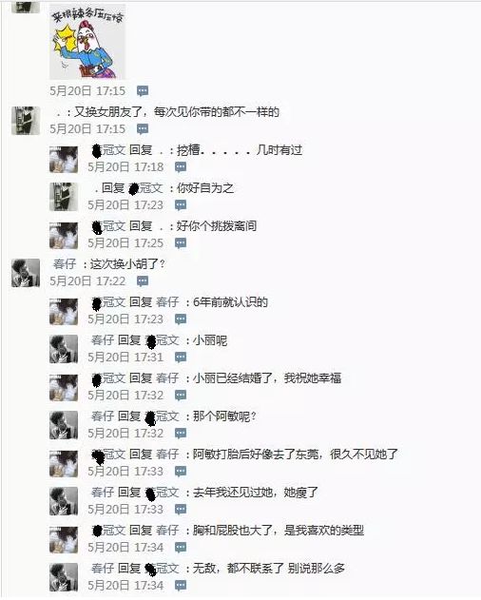Click reply icon after 又换女朋友了 comment
This screenshot has width=481, height=600.
[x=143, y=129]
